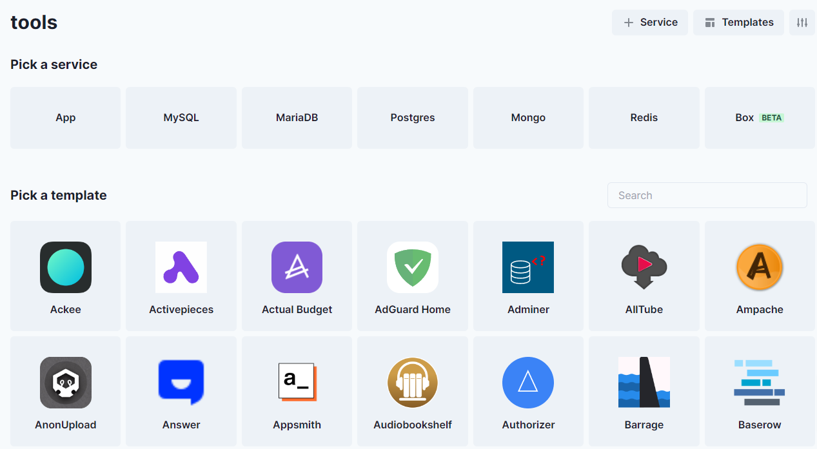Click the tools project title

(34, 23)
